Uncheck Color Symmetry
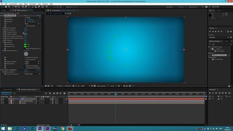The image size is (233, 131). tap(25, 60)
